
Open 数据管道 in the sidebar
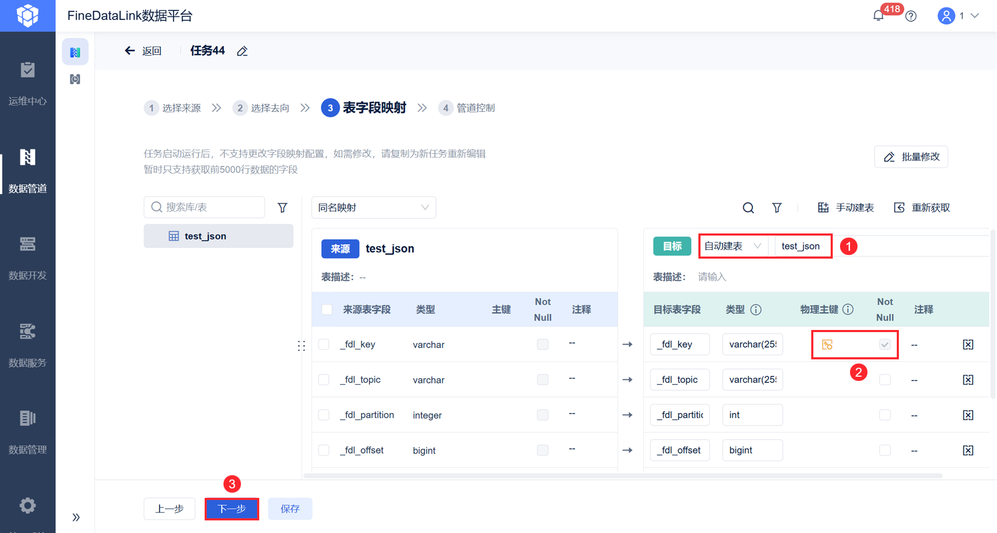[x=28, y=171]
